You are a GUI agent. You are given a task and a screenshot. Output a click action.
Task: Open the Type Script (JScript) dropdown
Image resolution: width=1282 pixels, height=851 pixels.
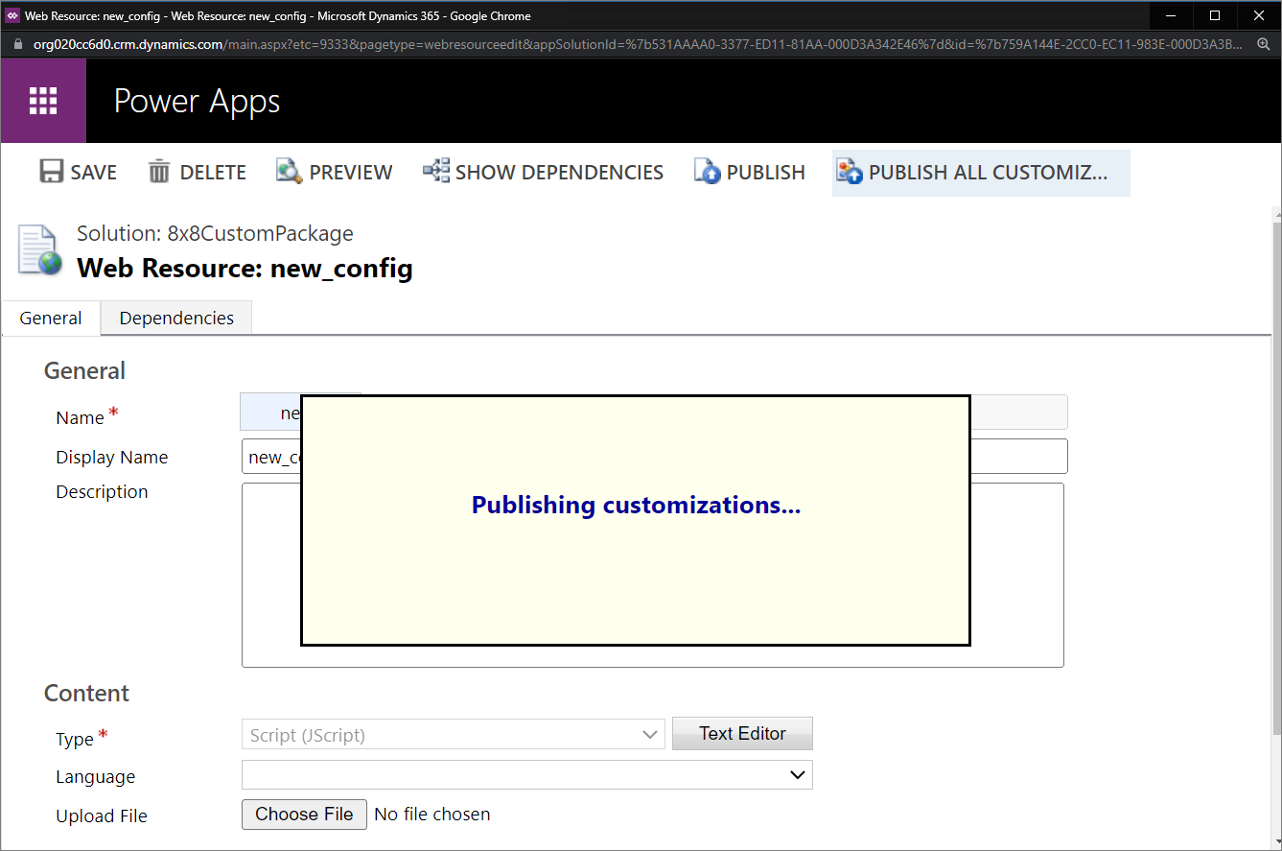(x=453, y=735)
